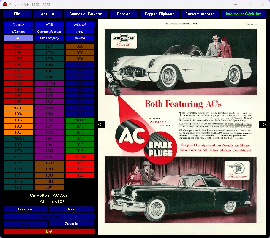
Task: Select the w/Camaro ad category
Action: pyautogui.click(x=18, y=31)
